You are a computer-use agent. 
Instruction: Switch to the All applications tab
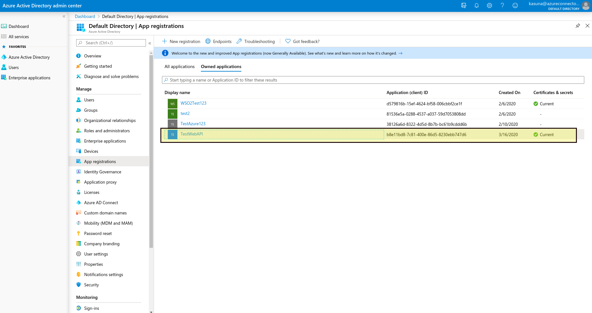pyautogui.click(x=179, y=66)
